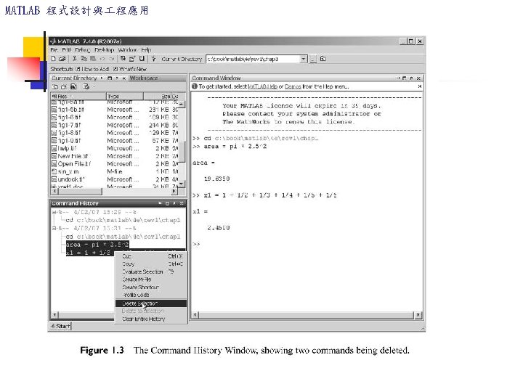The image size is (523, 392).
Task: Click the Command Window horizontal scrollbar left arrow
Action: tap(195, 314)
